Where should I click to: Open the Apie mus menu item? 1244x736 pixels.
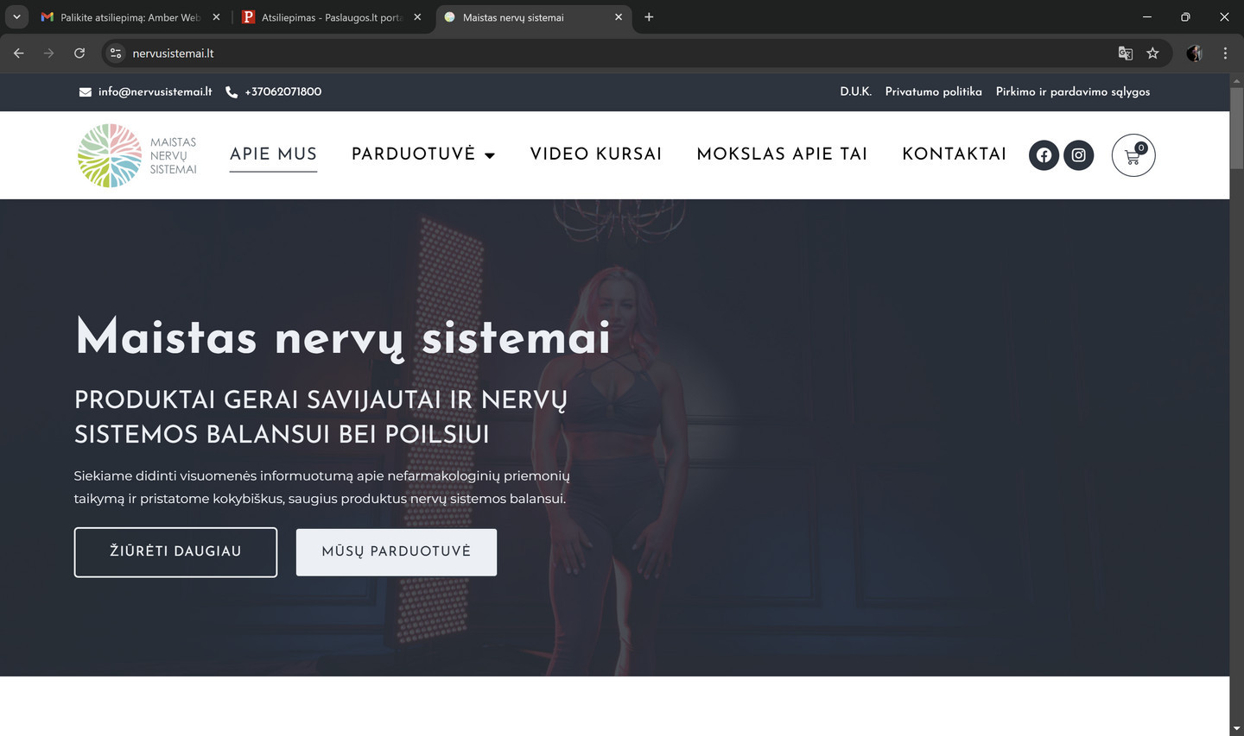273,154
